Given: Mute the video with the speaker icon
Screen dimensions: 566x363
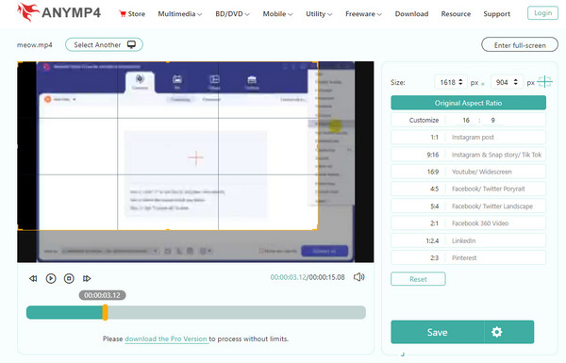Looking at the screenshot, I should click(358, 277).
